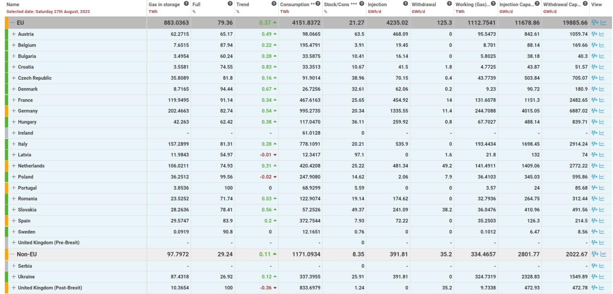Screen dimensions: 613x294
Task: Expand the Spain row
Action: pyautogui.click(x=14, y=221)
